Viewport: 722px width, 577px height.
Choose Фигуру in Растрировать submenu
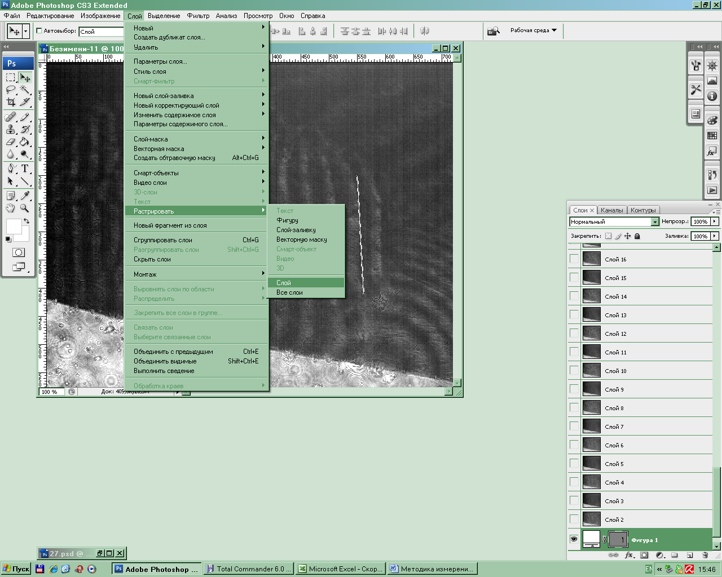coord(306,220)
